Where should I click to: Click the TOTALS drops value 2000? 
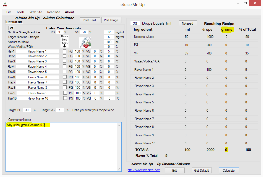pos(210,150)
